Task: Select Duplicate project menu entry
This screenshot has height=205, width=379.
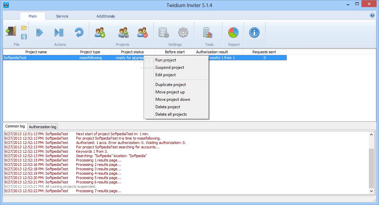Action: click(170, 85)
